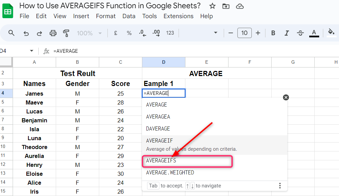
Task: Open the Google Sheets home icon
Action: [x=8, y=11]
